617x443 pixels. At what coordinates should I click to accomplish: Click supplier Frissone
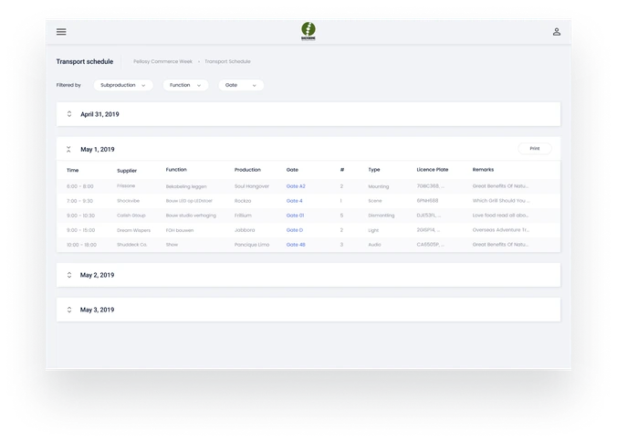(126, 185)
